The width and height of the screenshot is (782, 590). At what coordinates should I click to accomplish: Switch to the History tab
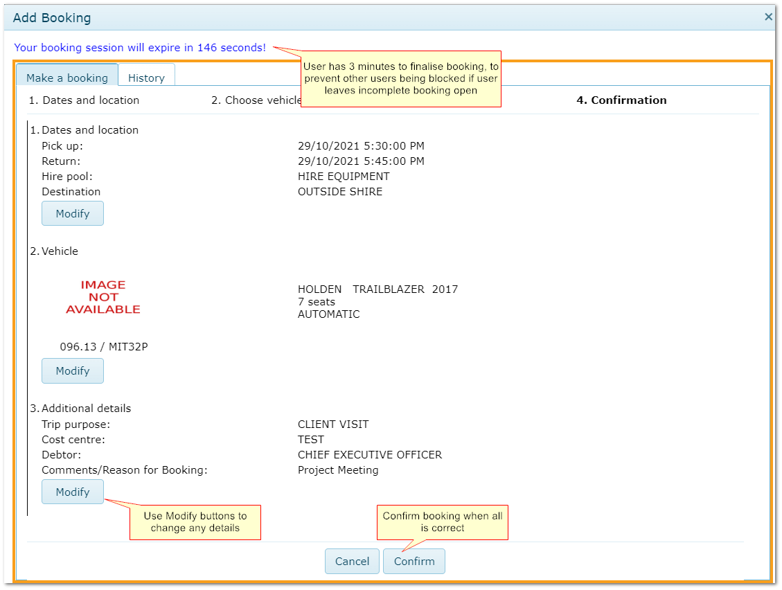coord(146,78)
